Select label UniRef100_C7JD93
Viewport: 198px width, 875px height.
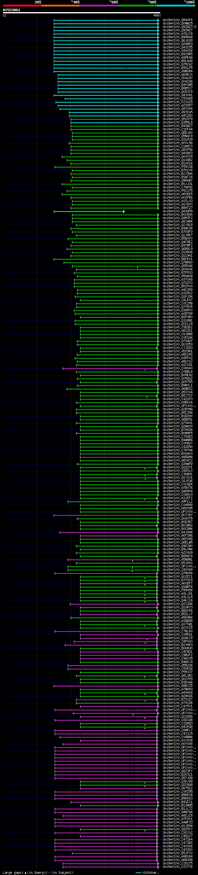(x=177, y=348)
